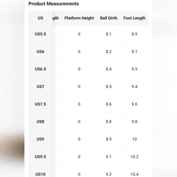Image resolution: width=177 pixels, height=177 pixels.
Task: Select the US10 size row label
Action: click(40, 174)
